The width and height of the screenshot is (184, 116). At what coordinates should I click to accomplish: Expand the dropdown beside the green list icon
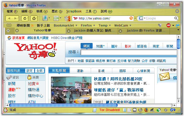(60, 18)
